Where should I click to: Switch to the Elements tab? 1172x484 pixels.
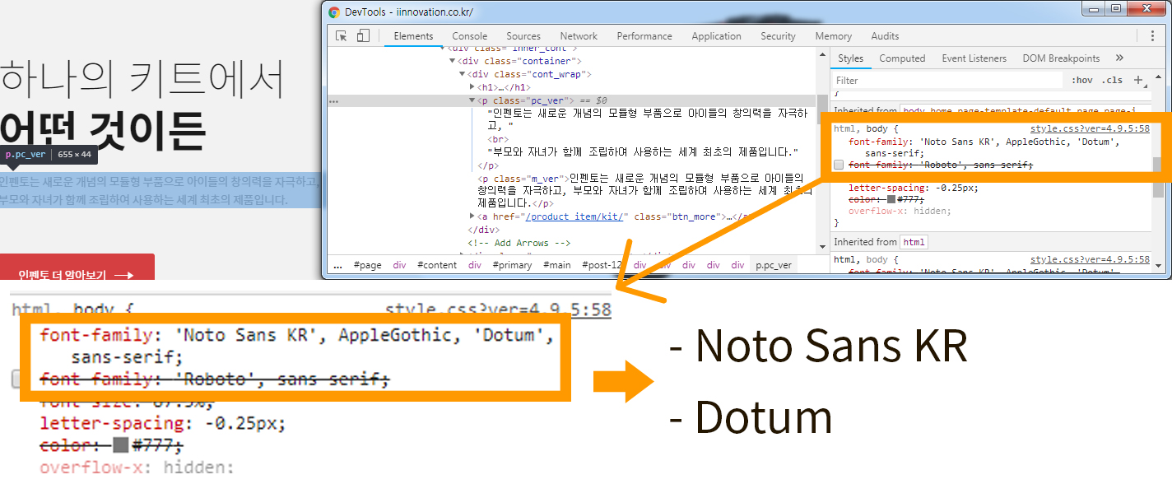(413, 36)
